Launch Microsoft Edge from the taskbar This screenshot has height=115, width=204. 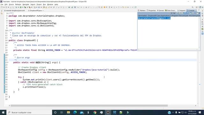(x=75, y=112)
